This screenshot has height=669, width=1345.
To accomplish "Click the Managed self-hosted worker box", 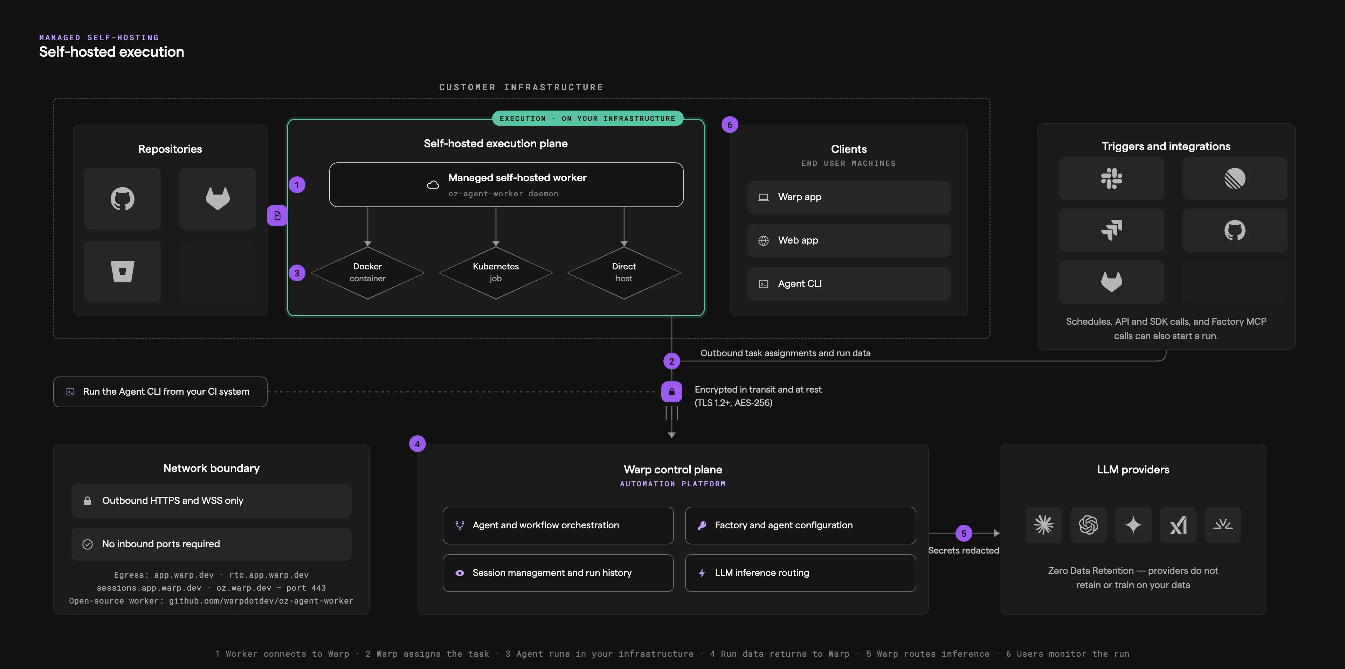I will pos(506,185).
